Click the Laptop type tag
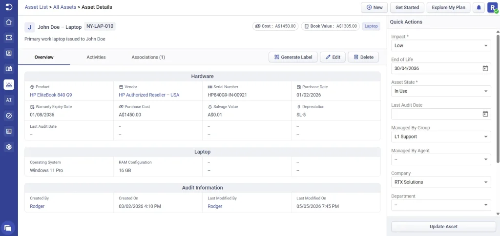Image resolution: width=500 pixels, height=236 pixels. point(371,26)
